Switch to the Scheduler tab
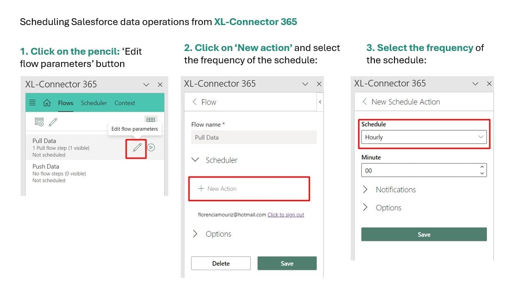Screen dimensions: 520x287 click(x=94, y=103)
